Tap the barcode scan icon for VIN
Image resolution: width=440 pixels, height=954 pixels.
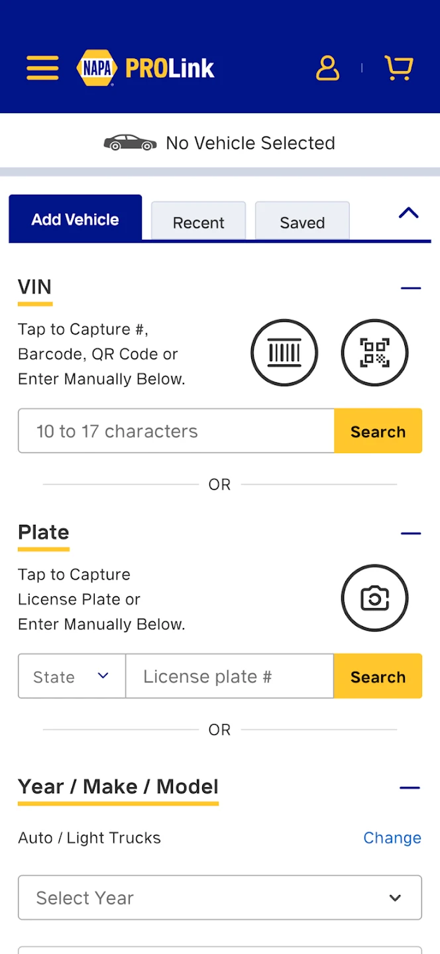(x=284, y=352)
